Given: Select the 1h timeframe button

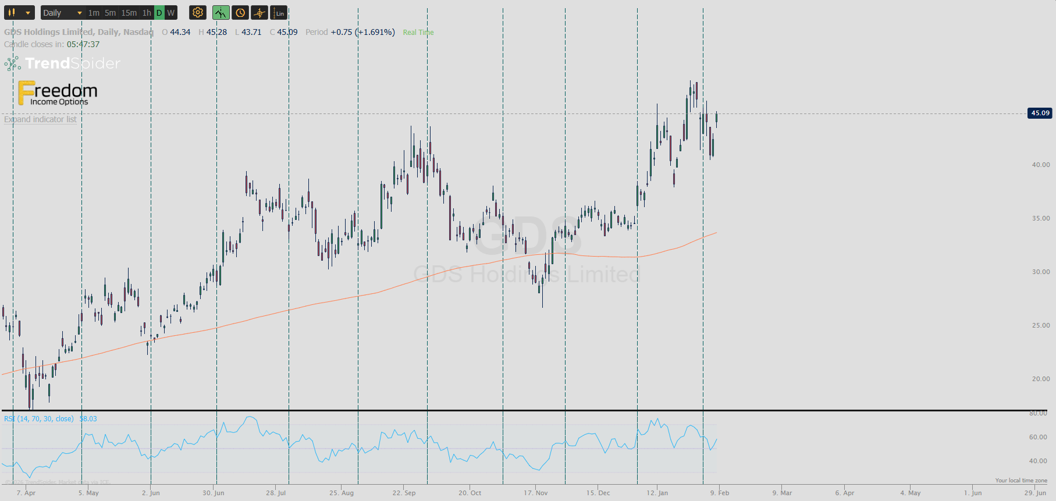Looking at the screenshot, I should click(147, 13).
